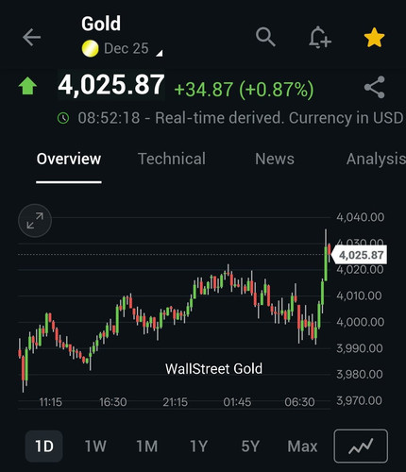The image size is (406, 472).
Task: Switch to the Technical tab
Action: pos(172,159)
